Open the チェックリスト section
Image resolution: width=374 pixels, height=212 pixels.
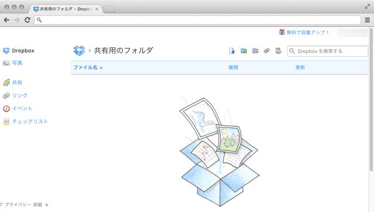pyautogui.click(x=30, y=121)
